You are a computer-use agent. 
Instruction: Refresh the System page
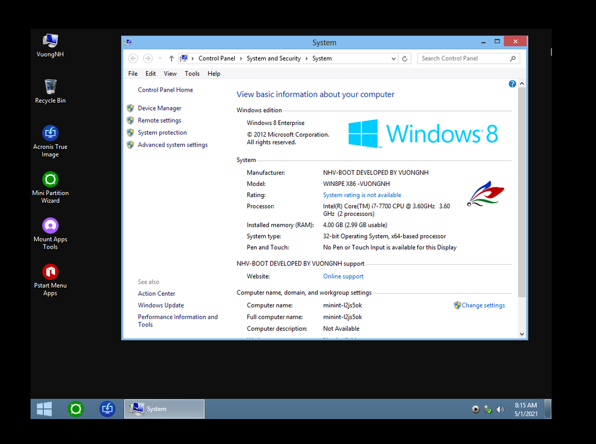click(405, 58)
